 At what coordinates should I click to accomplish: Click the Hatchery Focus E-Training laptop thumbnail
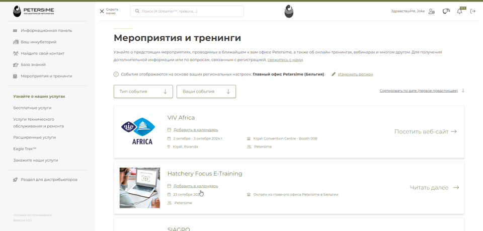pyautogui.click(x=140, y=188)
